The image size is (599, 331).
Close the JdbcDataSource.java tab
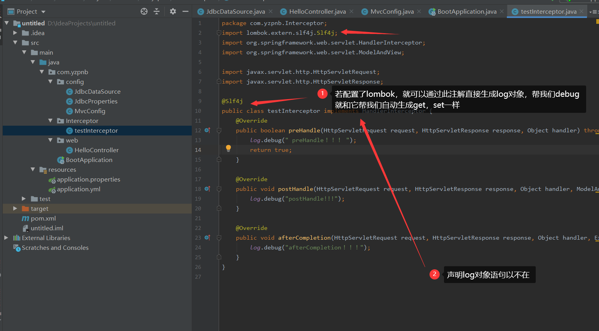click(271, 12)
